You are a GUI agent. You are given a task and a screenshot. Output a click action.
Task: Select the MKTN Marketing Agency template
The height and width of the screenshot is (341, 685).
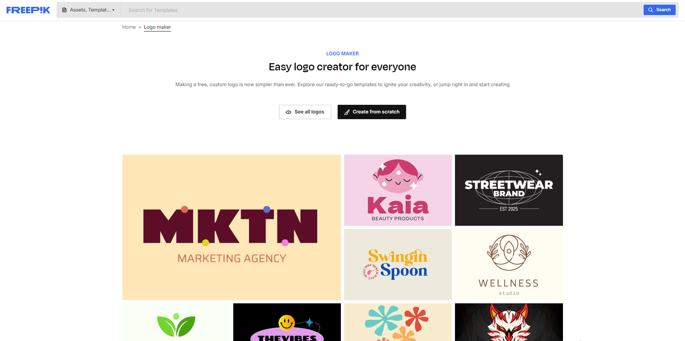click(231, 227)
